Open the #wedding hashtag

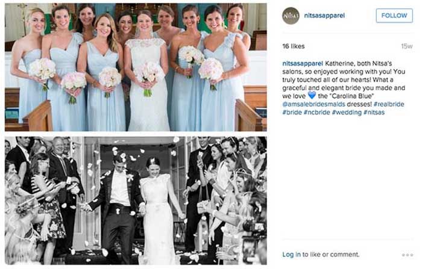coord(347,113)
